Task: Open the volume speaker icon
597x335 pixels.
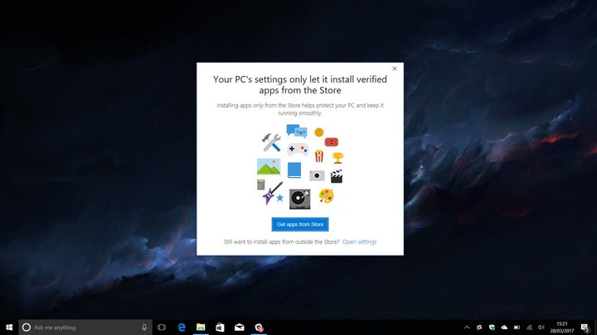Action: coord(541,328)
